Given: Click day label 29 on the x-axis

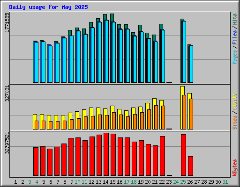Looking at the screenshot, I should 211,182.
